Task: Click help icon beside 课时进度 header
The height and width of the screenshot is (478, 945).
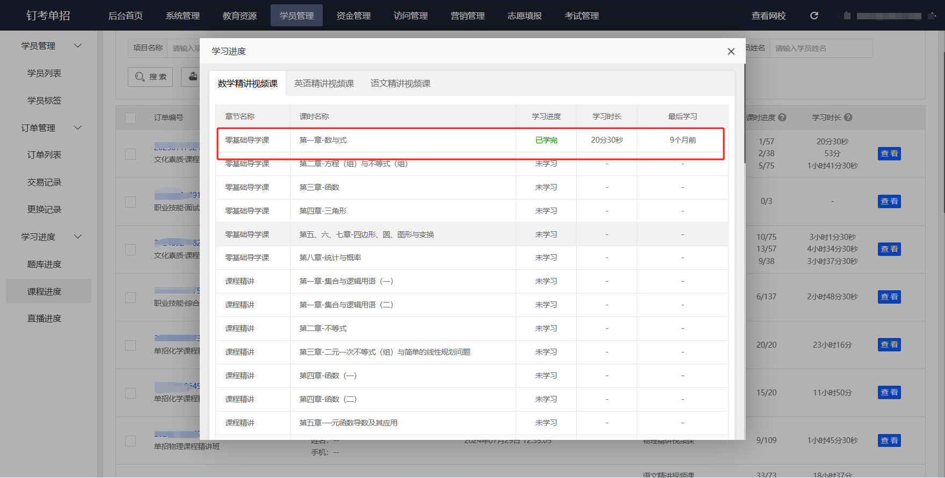Action: point(782,117)
